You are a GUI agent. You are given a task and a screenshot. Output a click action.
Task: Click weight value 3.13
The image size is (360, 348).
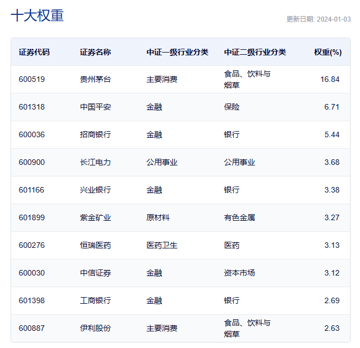(332, 246)
